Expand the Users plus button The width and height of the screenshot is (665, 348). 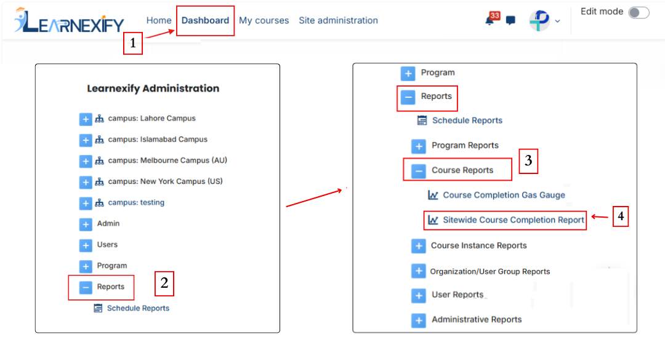tap(86, 245)
